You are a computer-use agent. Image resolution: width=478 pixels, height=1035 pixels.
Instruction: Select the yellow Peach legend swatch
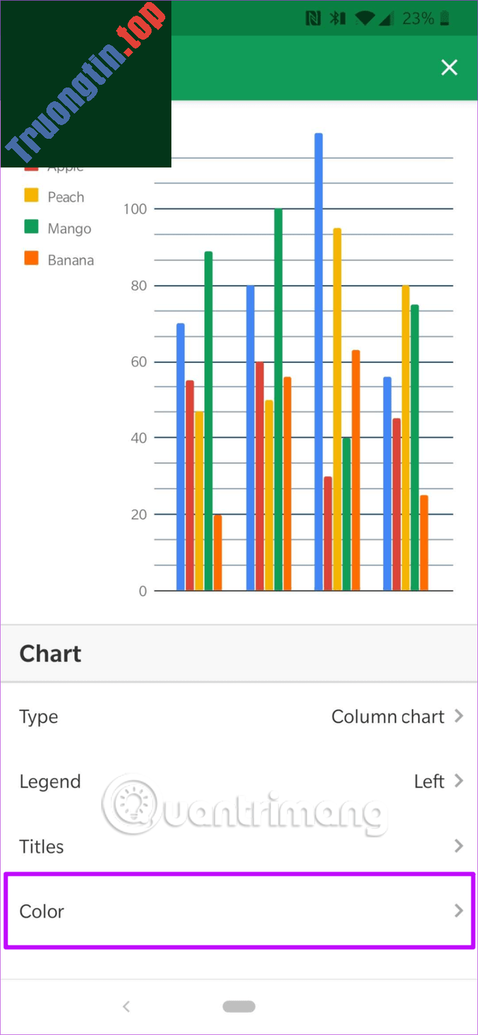30,196
